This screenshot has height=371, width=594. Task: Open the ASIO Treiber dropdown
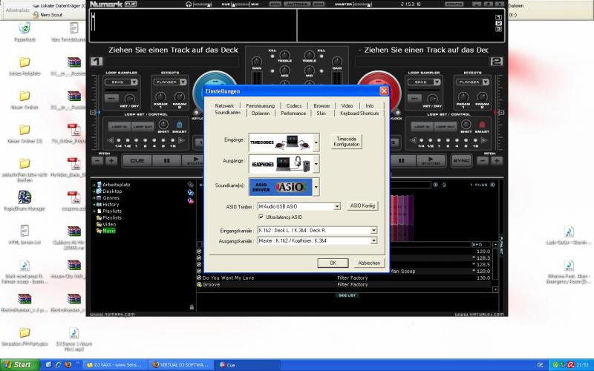tap(337, 206)
